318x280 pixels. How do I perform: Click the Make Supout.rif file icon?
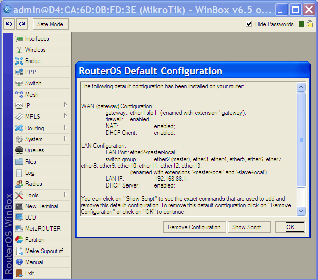[20, 251]
